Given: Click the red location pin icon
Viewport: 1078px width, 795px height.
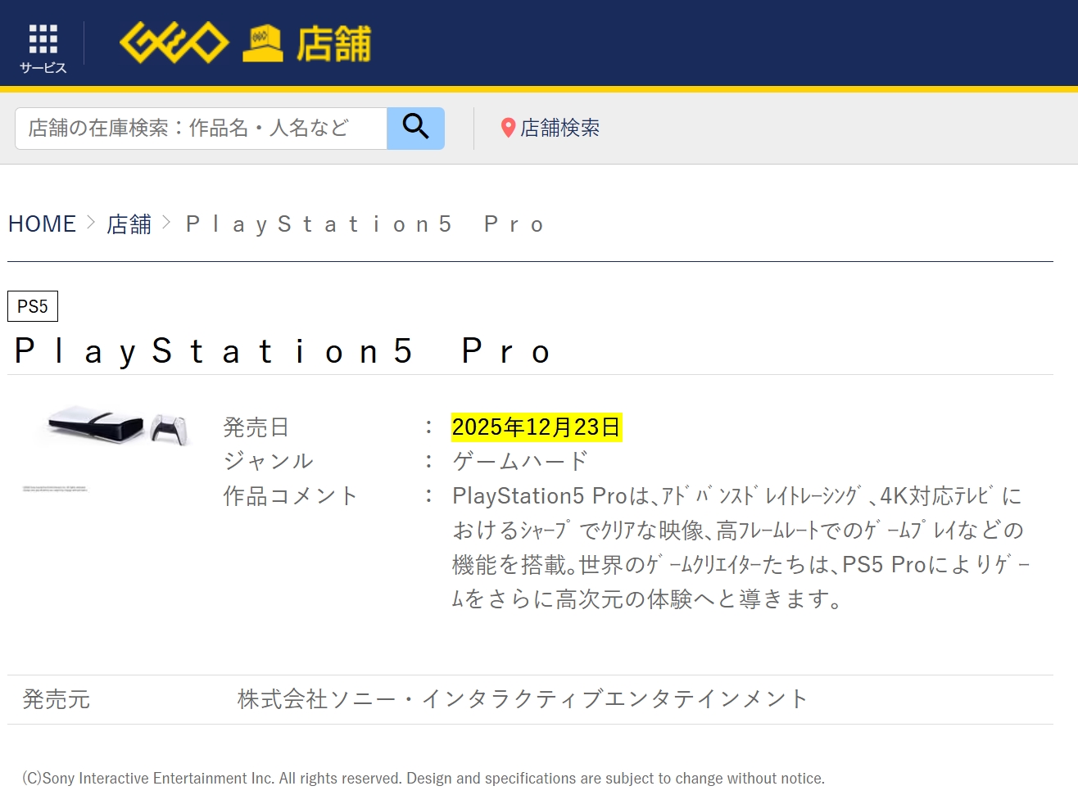Looking at the screenshot, I should pyautogui.click(x=508, y=128).
